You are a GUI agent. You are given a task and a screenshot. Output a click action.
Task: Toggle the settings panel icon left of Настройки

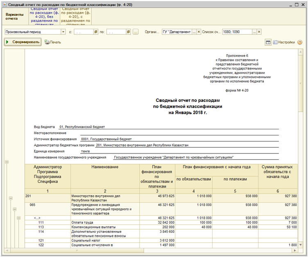[268, 42]
